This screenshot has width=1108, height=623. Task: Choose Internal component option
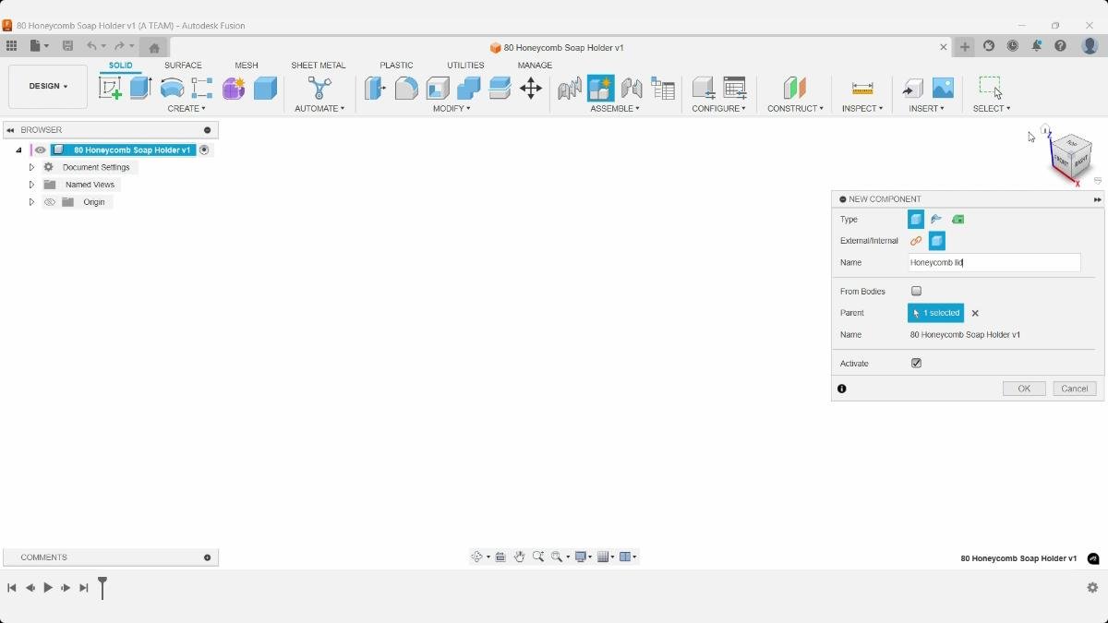pyautogui.click(x=937, y=241)
